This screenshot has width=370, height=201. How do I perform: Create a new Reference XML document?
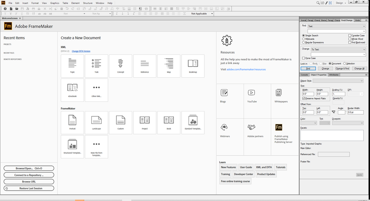145,66
